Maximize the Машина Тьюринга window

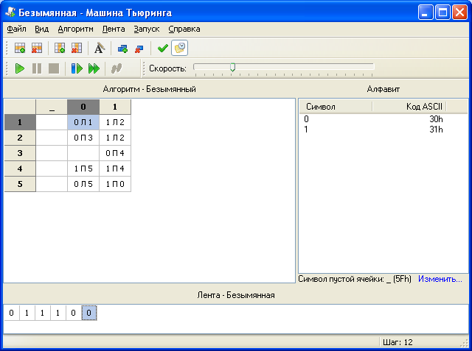tap(442, 13)
